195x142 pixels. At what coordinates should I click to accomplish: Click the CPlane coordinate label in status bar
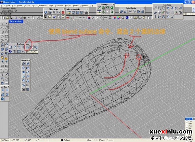point(6,140)
